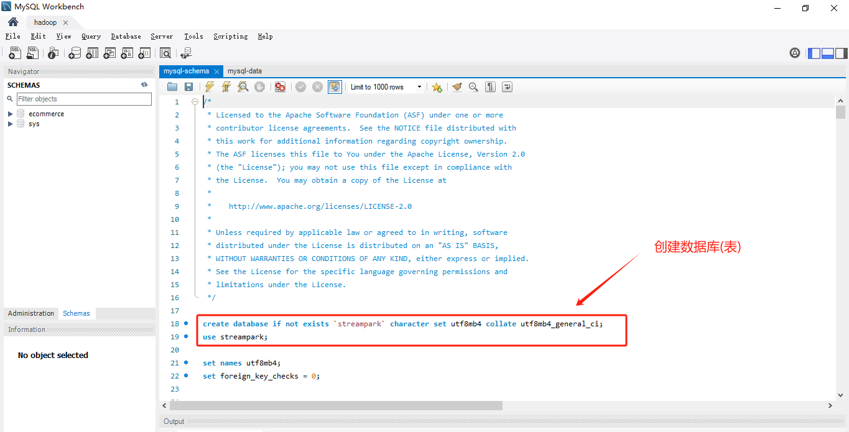Stop the running query hand icon
The height and width of the screenshot is (432, 849).
[x=260, y=87]
